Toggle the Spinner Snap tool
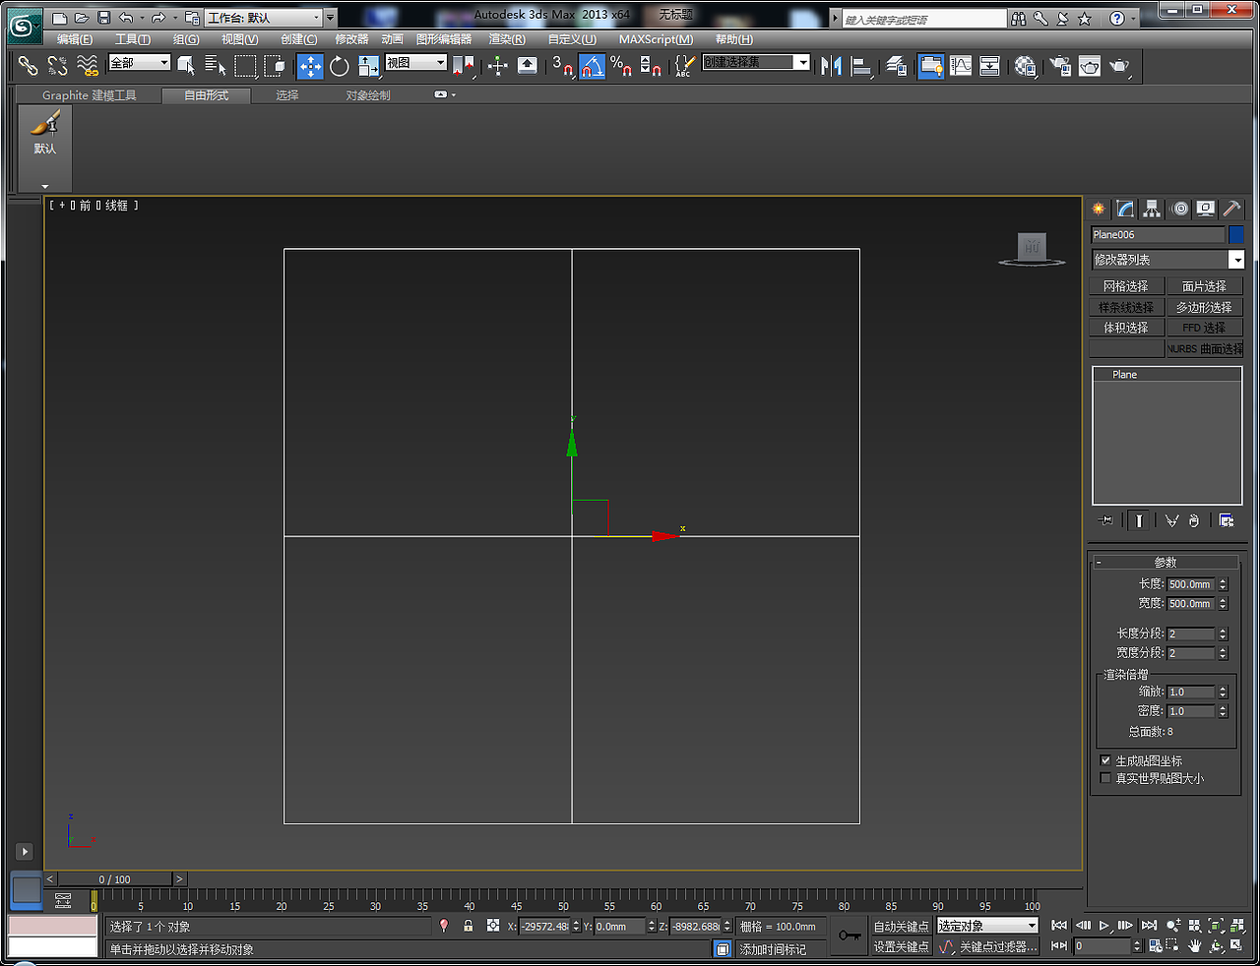 (651, 66)
